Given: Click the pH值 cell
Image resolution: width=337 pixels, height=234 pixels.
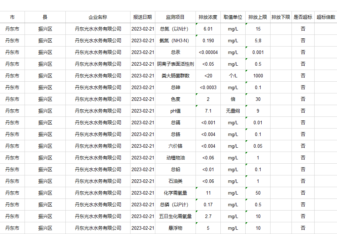Looking at the screenshot, I should [175, 111].
